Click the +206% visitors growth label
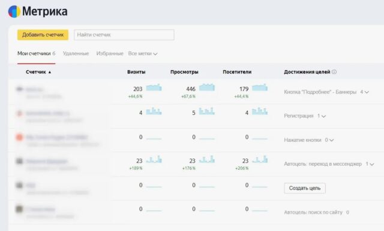Viewport: 384px width, 231px height. (242, 168)
